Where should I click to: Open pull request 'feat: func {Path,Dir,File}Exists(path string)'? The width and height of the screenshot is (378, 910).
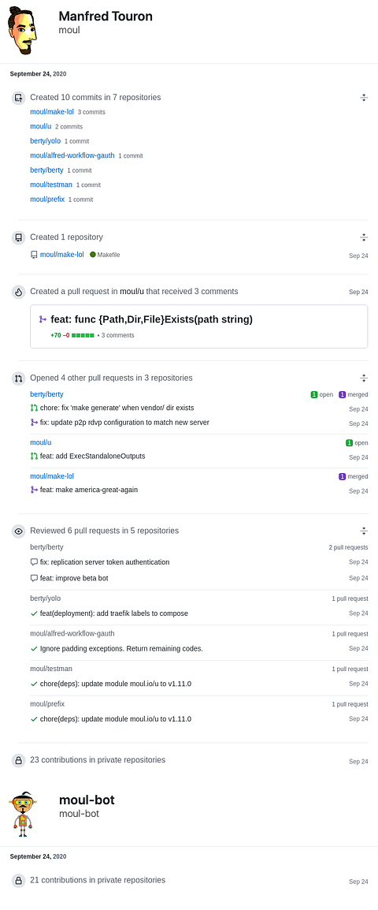(151, 319)
